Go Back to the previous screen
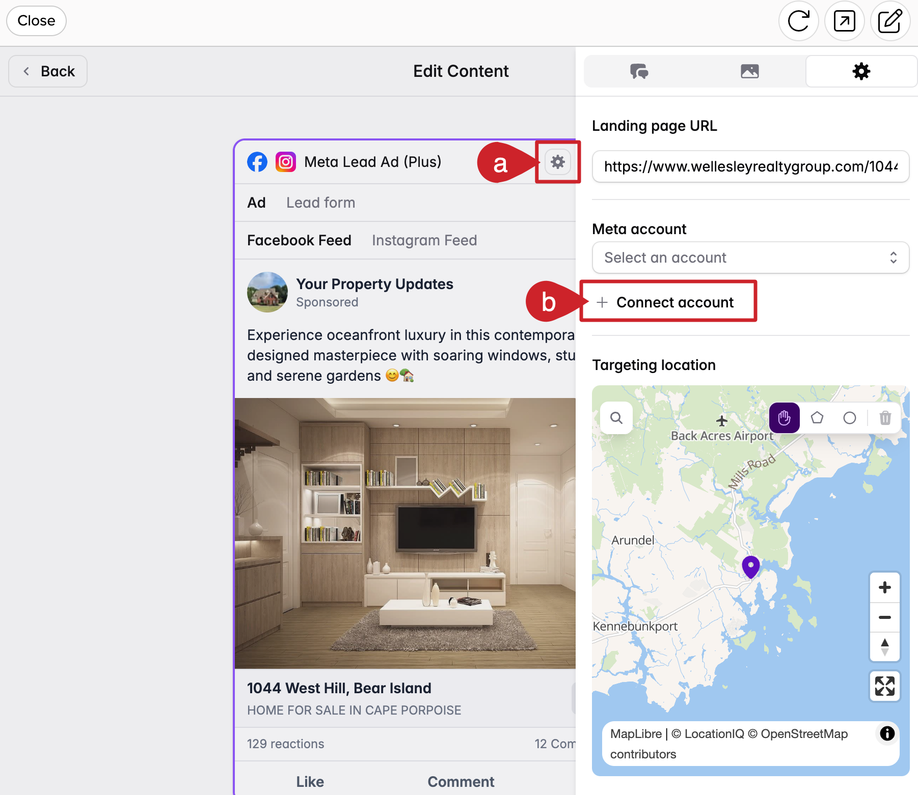This screenshot has width=918, height=795. (x=48, y=71)
